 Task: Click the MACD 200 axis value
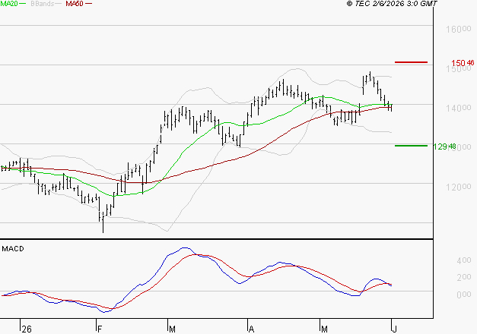click(464, 277)
